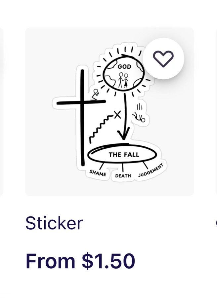The height and width of the screenshot is (298, 217).
Task: Click the vertical beam of the cross
Action: point(82,118)
